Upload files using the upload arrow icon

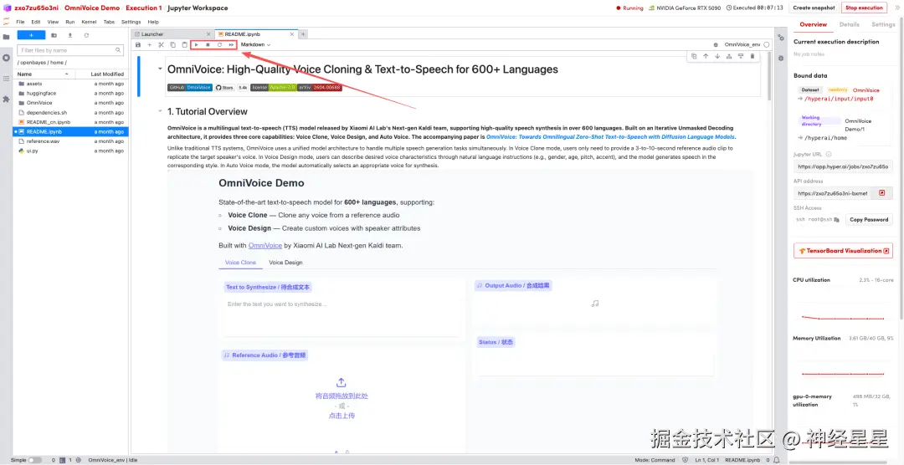(69, 35)
